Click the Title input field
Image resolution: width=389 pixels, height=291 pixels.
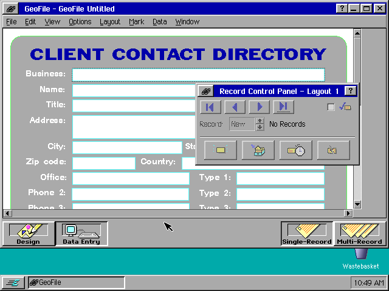coord(134,105)
